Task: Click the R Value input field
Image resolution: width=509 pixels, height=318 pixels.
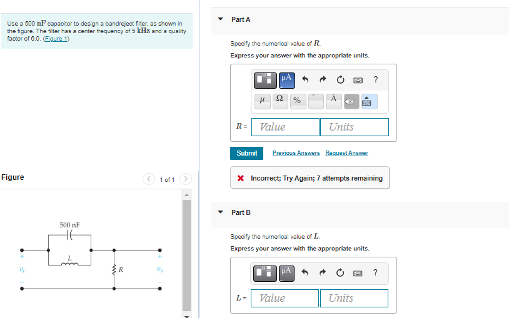Action: 285,127
